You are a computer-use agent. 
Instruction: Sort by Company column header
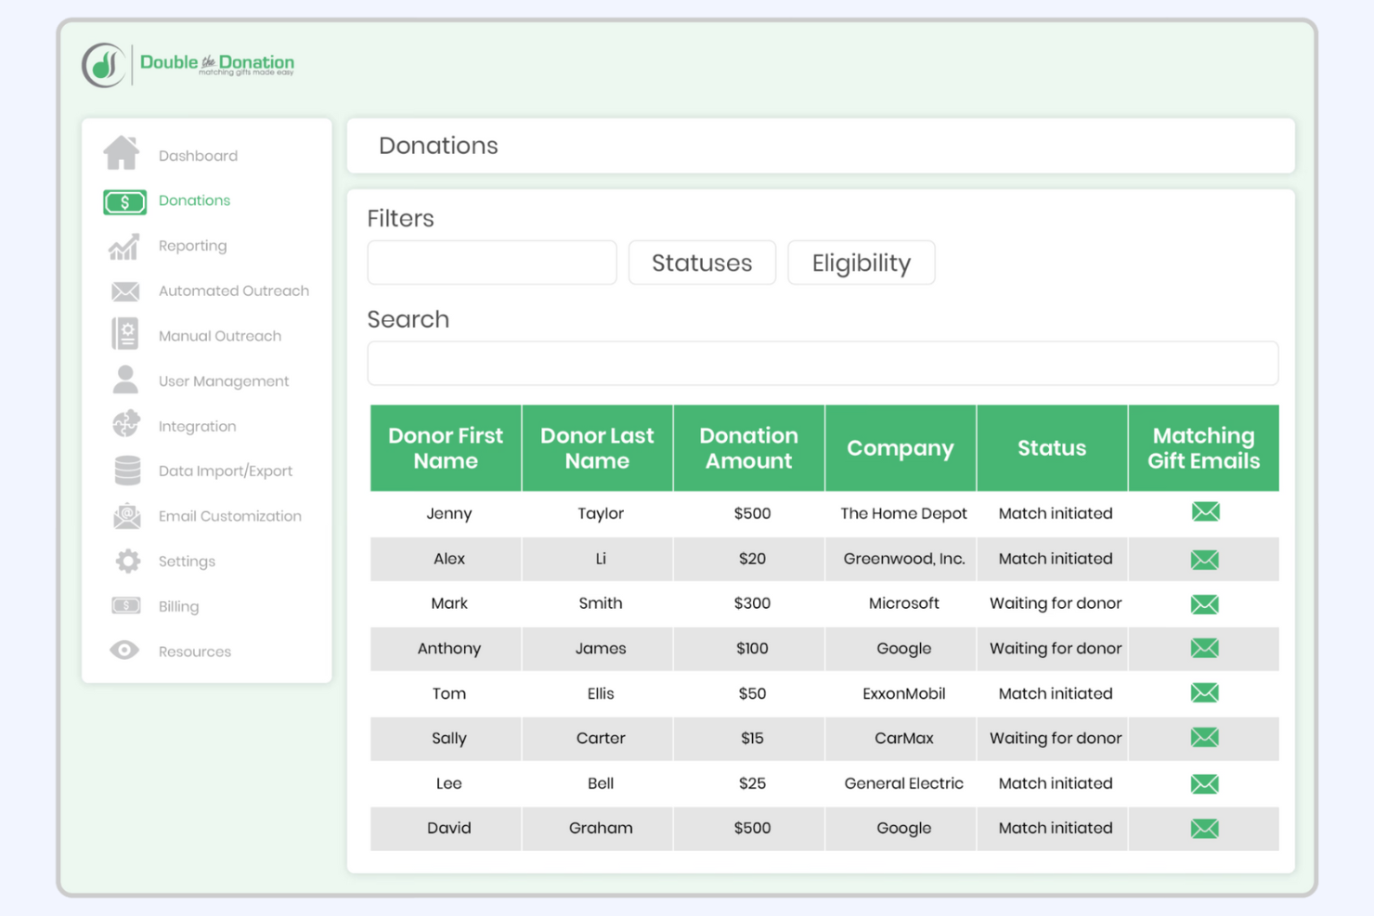pos(901,448)
